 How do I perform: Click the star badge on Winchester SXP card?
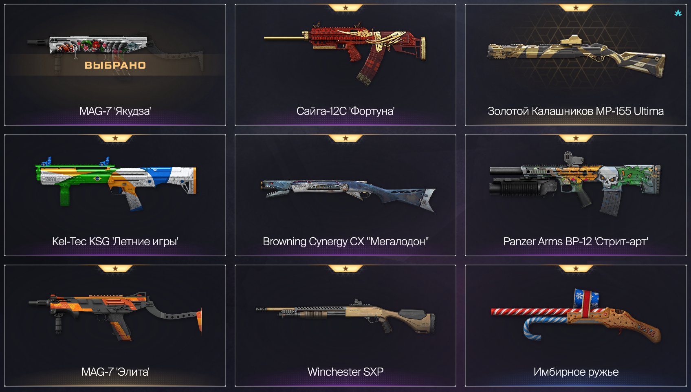point(345,269)
